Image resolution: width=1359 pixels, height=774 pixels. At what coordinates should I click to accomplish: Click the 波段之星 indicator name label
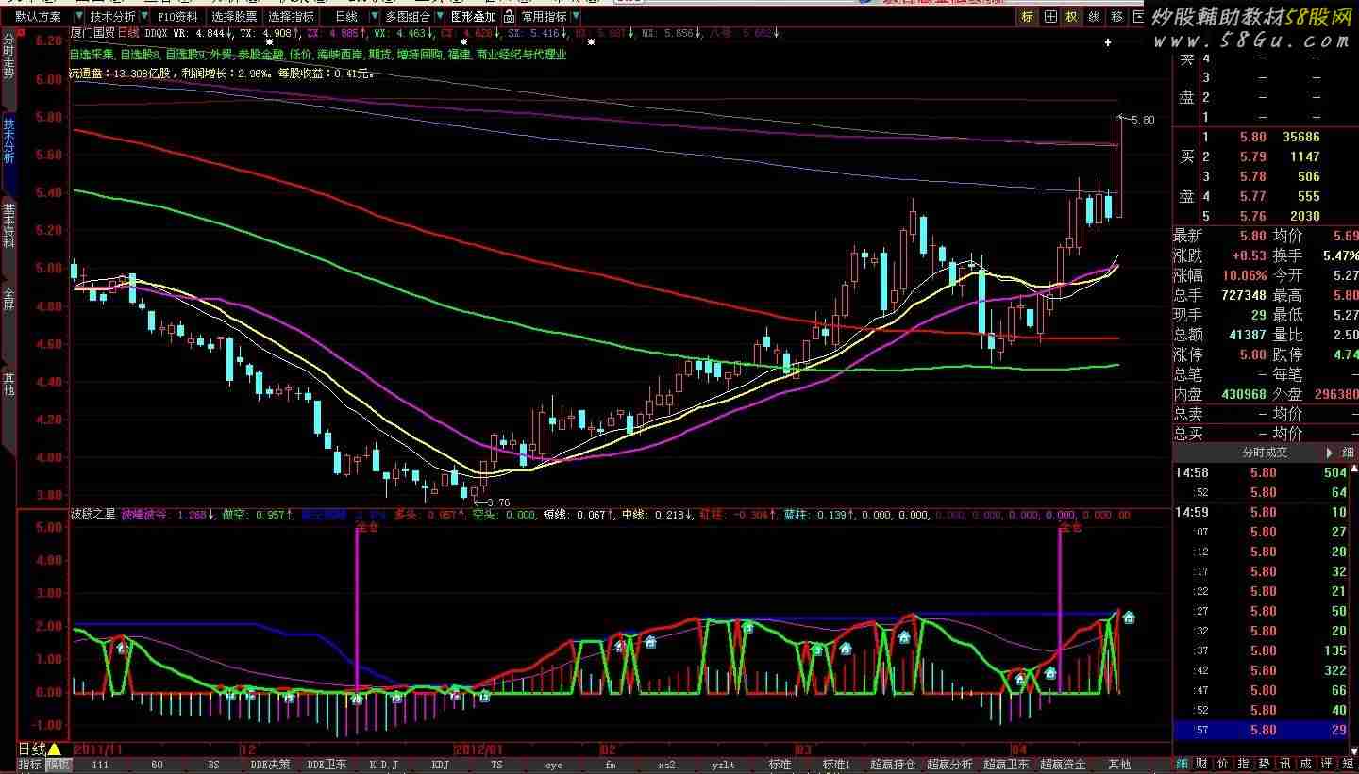tap(92, 515)
